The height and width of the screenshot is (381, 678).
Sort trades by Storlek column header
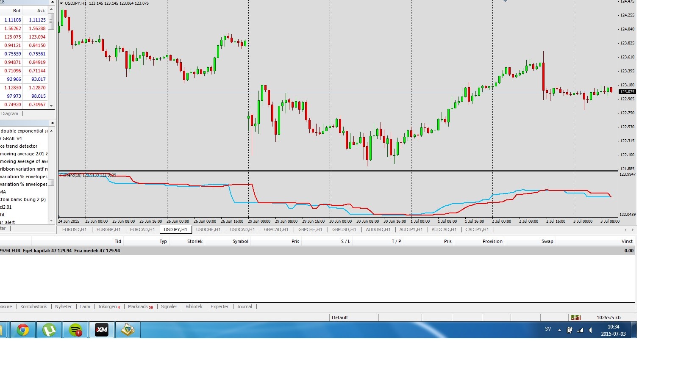point(195,241)
